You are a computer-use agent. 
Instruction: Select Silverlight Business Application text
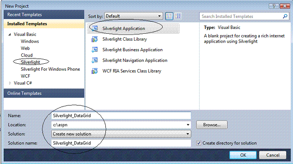click(133, 50)
